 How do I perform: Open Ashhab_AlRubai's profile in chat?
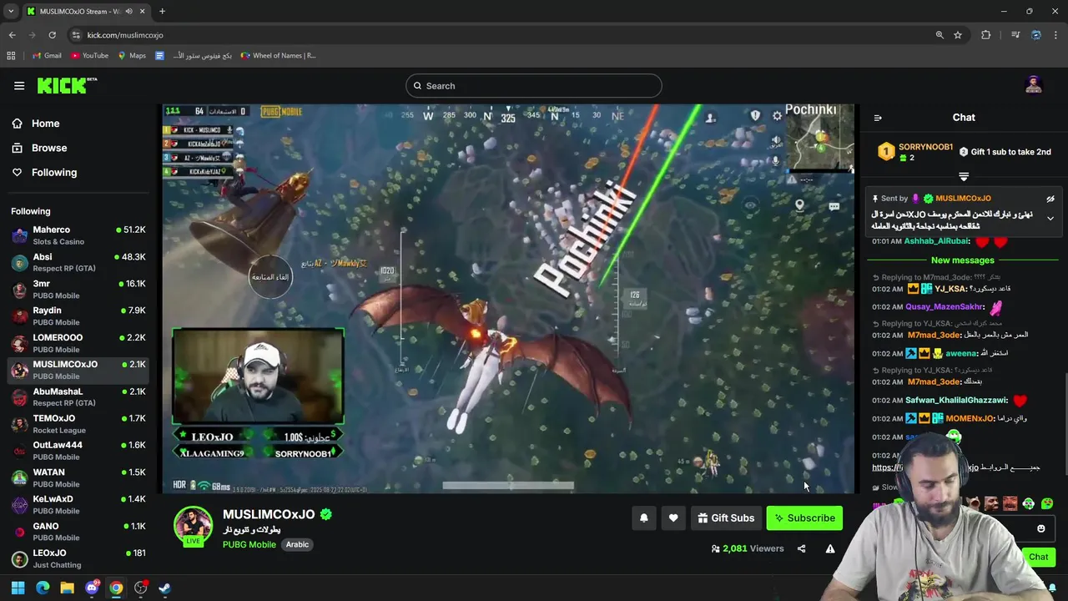coord(936,241)
